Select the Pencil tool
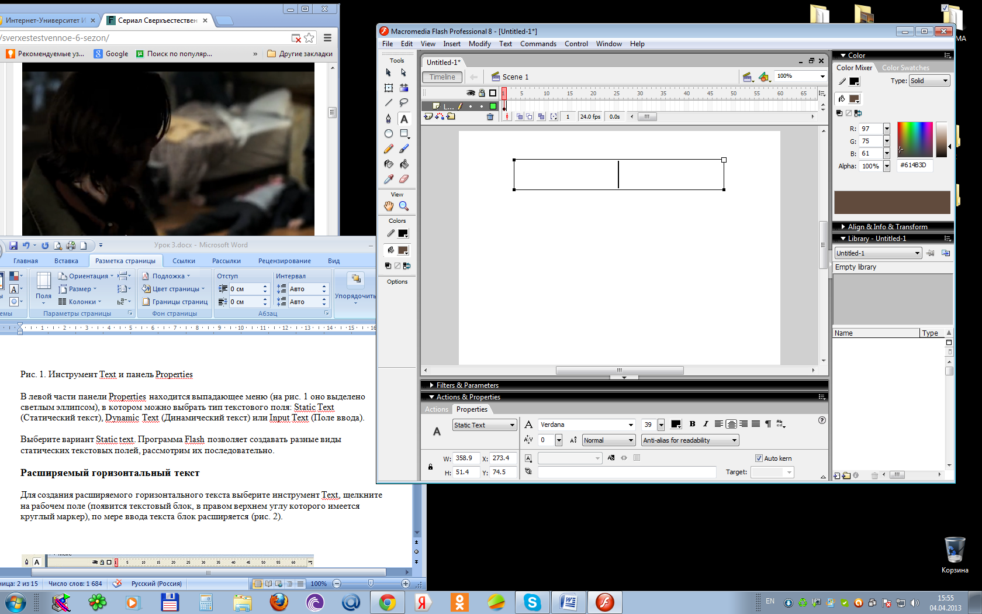 coord(388,149)
